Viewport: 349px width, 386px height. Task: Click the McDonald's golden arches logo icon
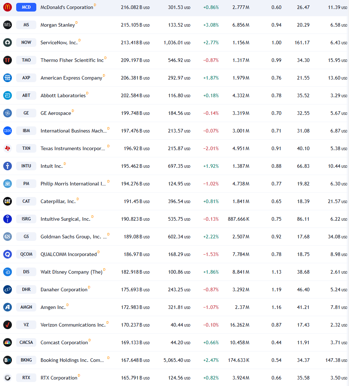8,7
